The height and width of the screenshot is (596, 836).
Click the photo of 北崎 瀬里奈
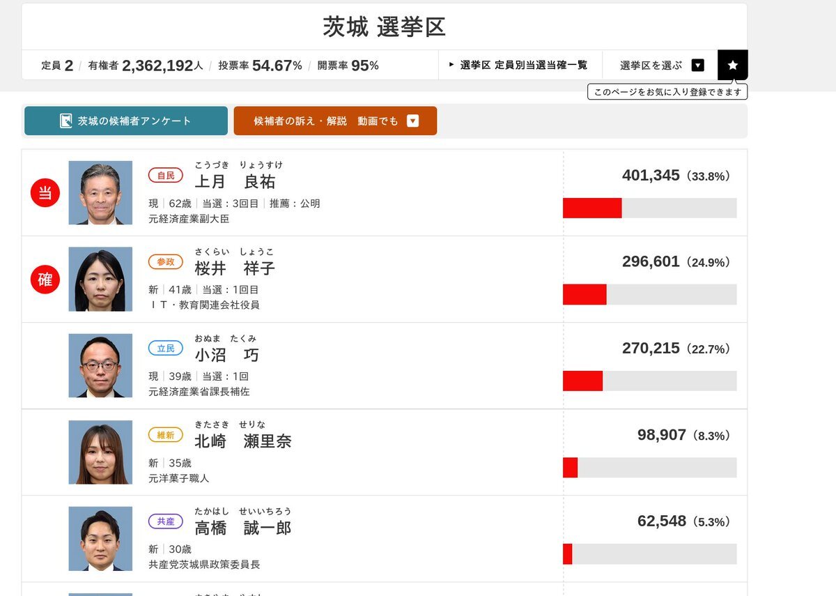point(100,452)
